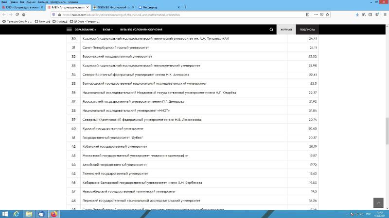Click the browser back arrow
The width and height of the screenshot is (389, 218).
point(4,15)
